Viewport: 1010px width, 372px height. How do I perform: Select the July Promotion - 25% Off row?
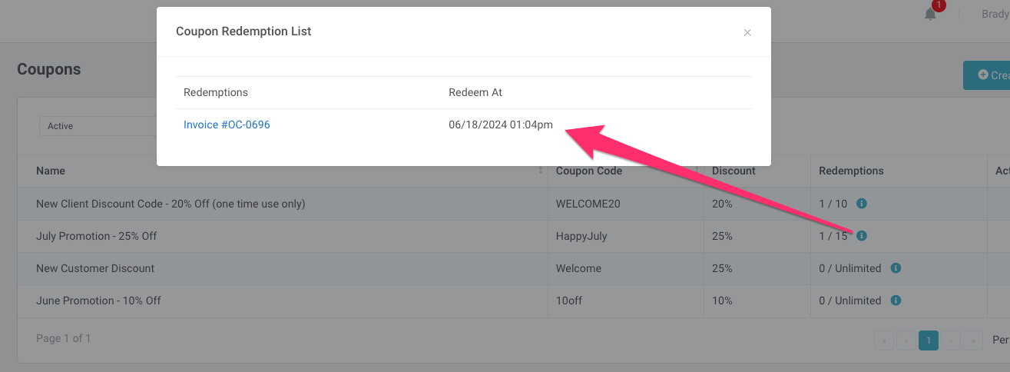click(97, 236)
